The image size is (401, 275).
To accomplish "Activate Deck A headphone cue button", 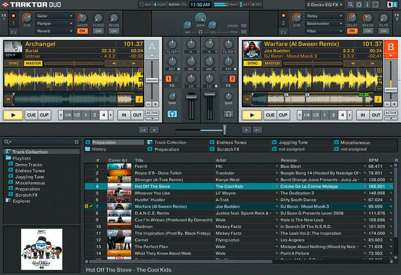I will (172, 114).
